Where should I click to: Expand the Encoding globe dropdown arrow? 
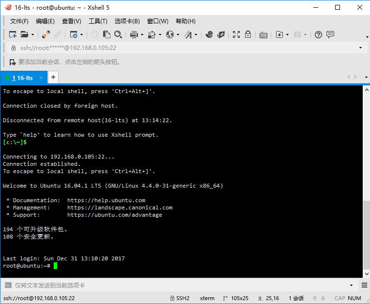point(178,35)
